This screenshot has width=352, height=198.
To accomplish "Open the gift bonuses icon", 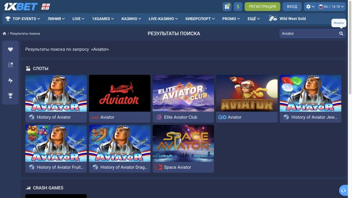I will [227, 6].
